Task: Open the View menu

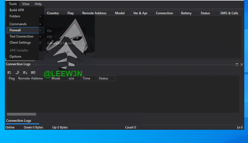Action: (26, 4)
